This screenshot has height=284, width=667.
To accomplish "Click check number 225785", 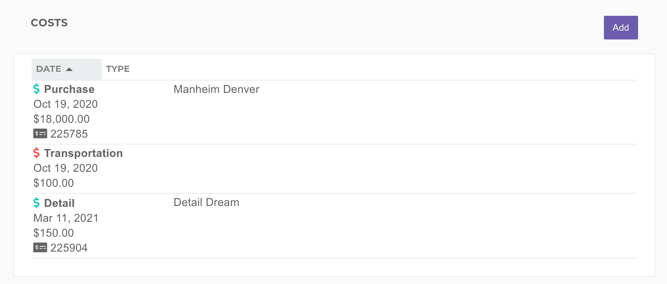I will tap(69, 134).
